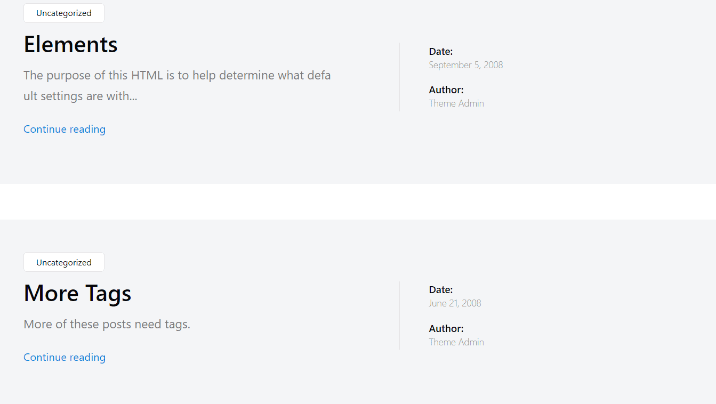Screen dimensions: 716x404
Task: Select the June 21, 2008 date
Action: [x=455, y=303]
